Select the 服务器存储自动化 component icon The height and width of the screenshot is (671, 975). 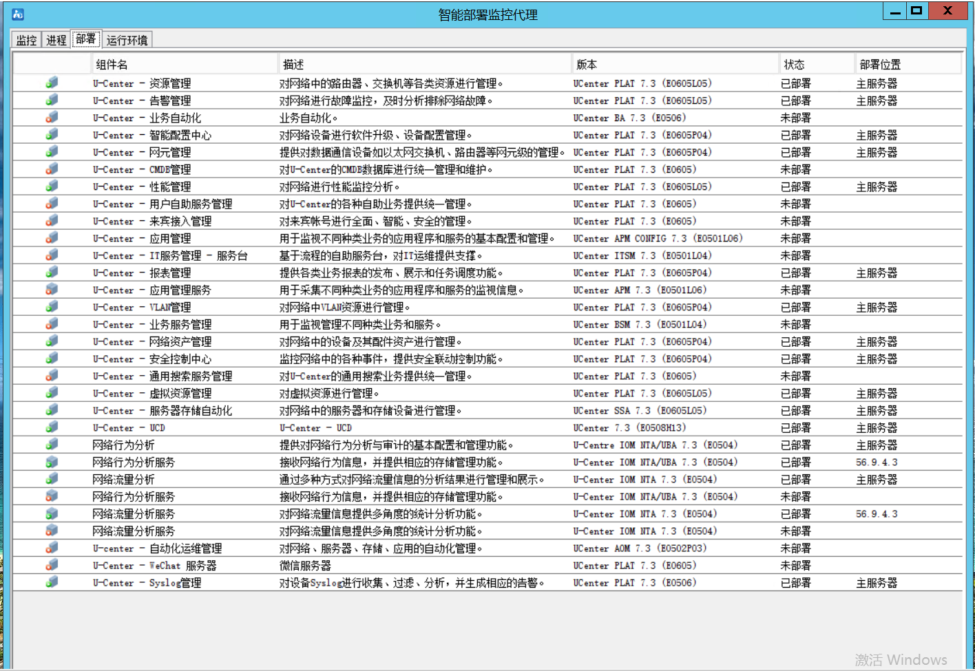pyautogui.click(x=52, y=409)
